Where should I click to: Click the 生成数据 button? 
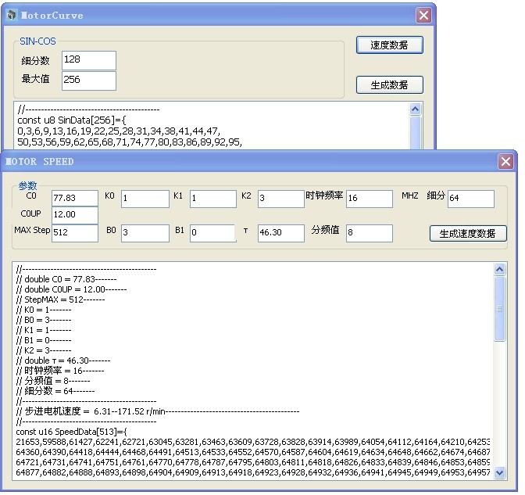389,84
